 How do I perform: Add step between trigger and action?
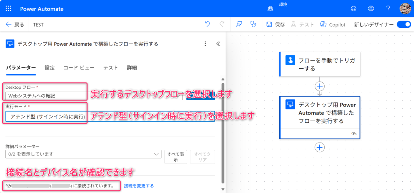[x=320, y=86]
